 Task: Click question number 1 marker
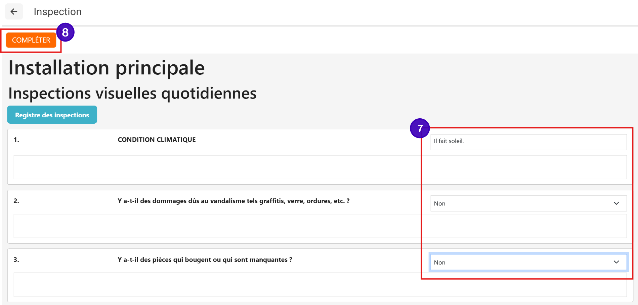(16, 140)
